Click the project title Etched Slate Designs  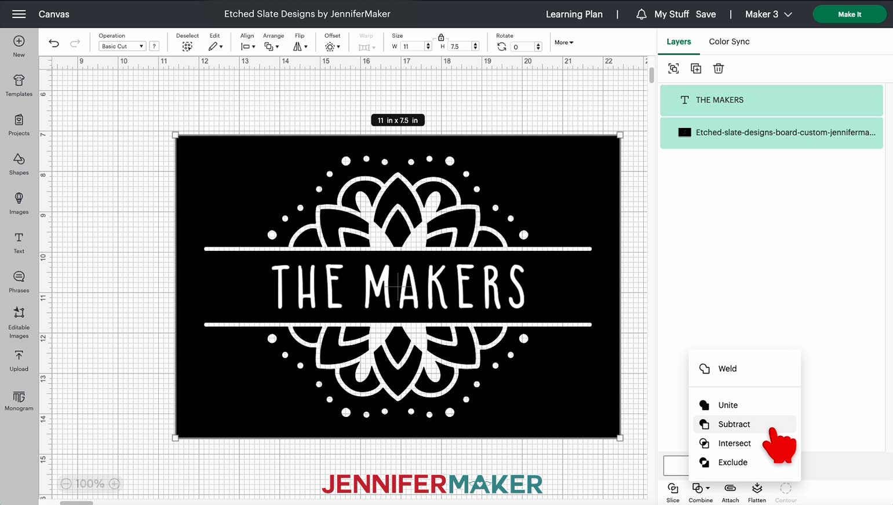click(x=307, y=14)
